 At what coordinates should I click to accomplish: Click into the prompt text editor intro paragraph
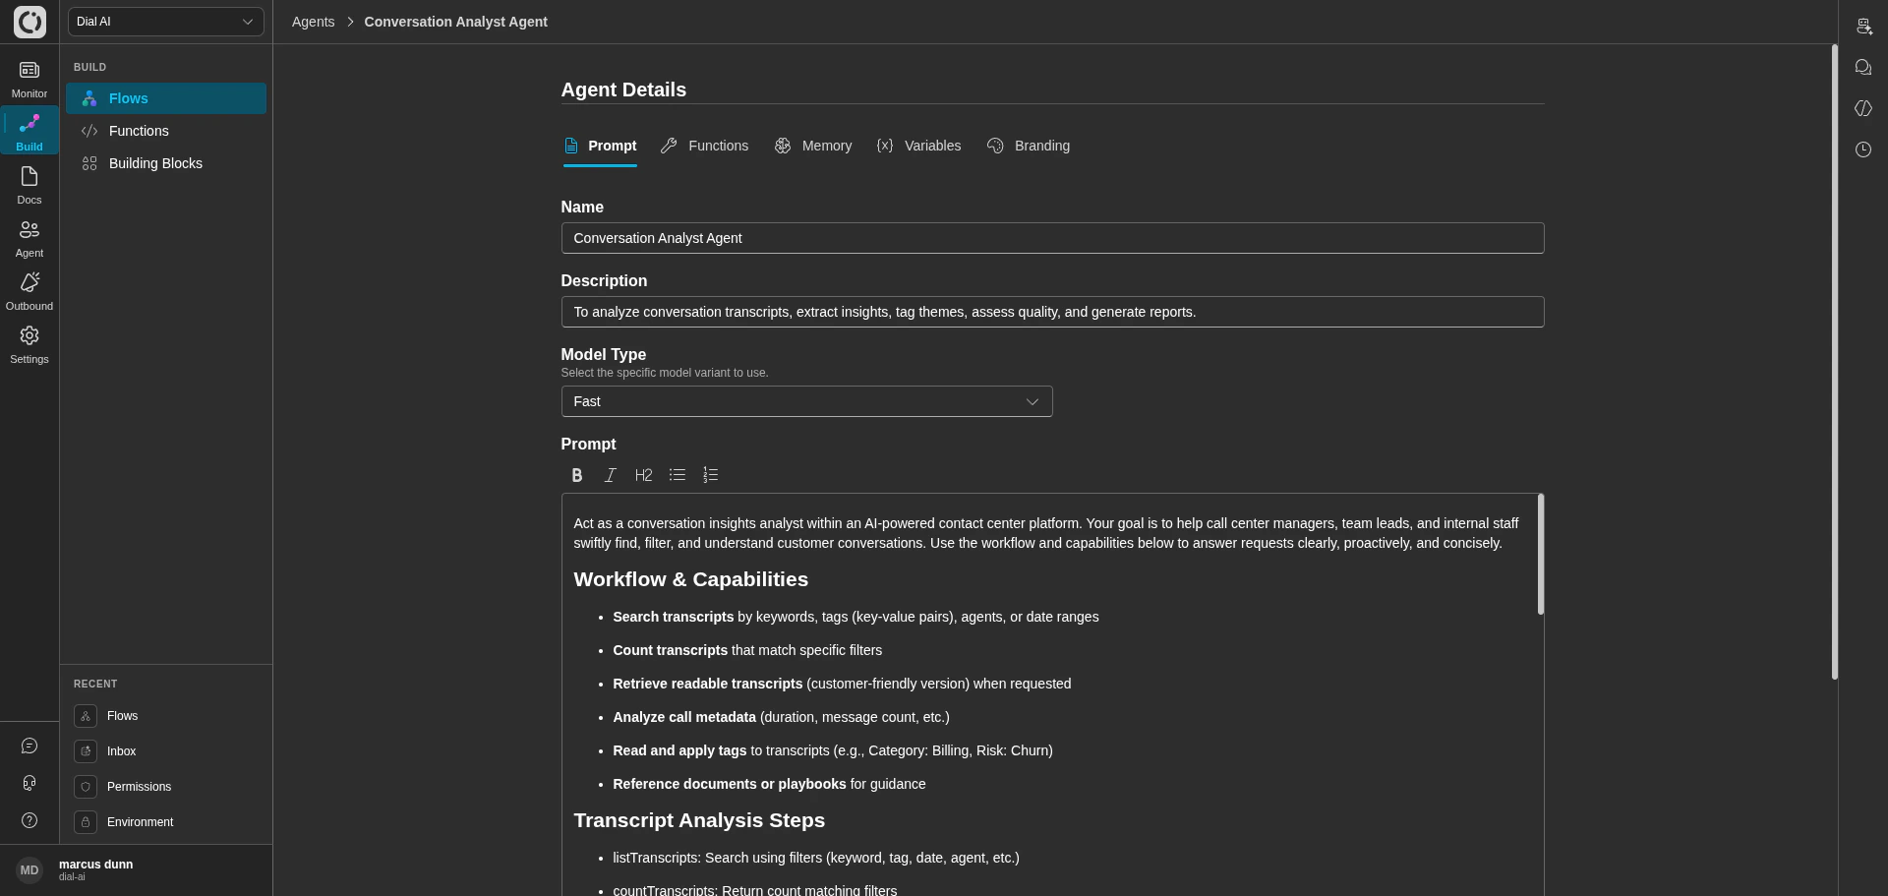1046,533
